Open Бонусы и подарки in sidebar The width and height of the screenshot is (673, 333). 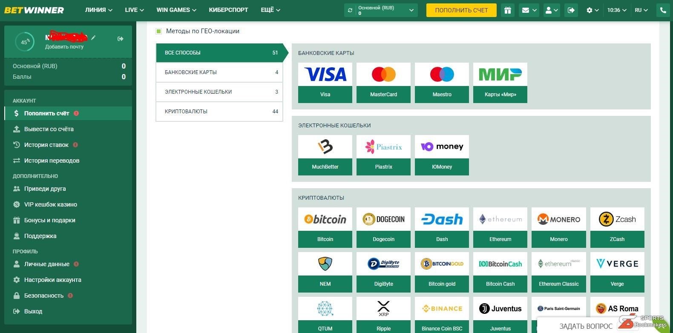pos(68,220)
